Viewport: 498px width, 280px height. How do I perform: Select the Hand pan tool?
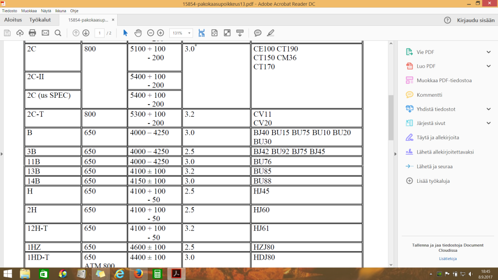pyautogui.click(x=138, y=33)
